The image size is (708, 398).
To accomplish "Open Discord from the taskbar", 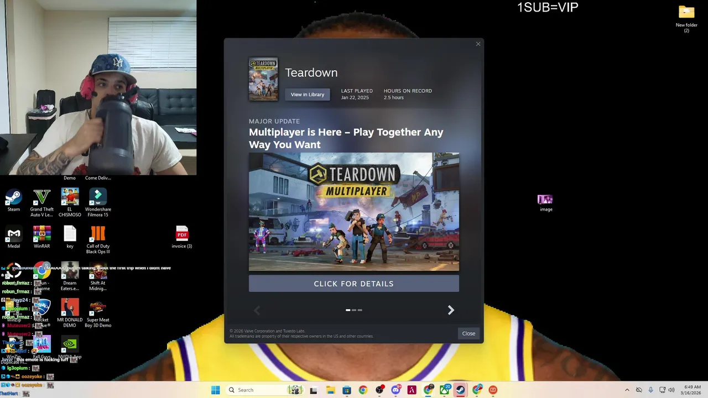I will (x=395, y=390).
